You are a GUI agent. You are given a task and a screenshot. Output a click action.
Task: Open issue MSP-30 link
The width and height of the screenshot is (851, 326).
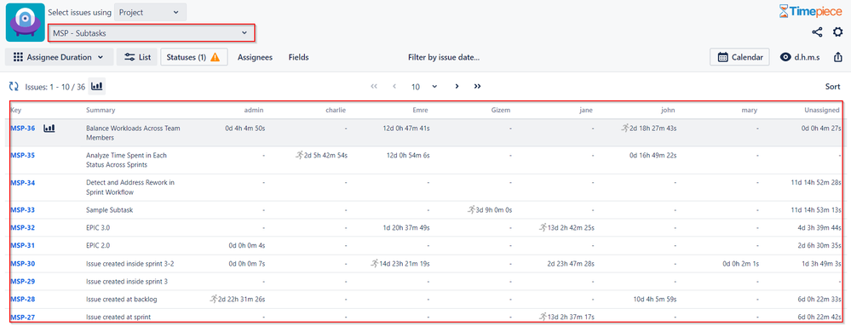click(x=23, y=264)
